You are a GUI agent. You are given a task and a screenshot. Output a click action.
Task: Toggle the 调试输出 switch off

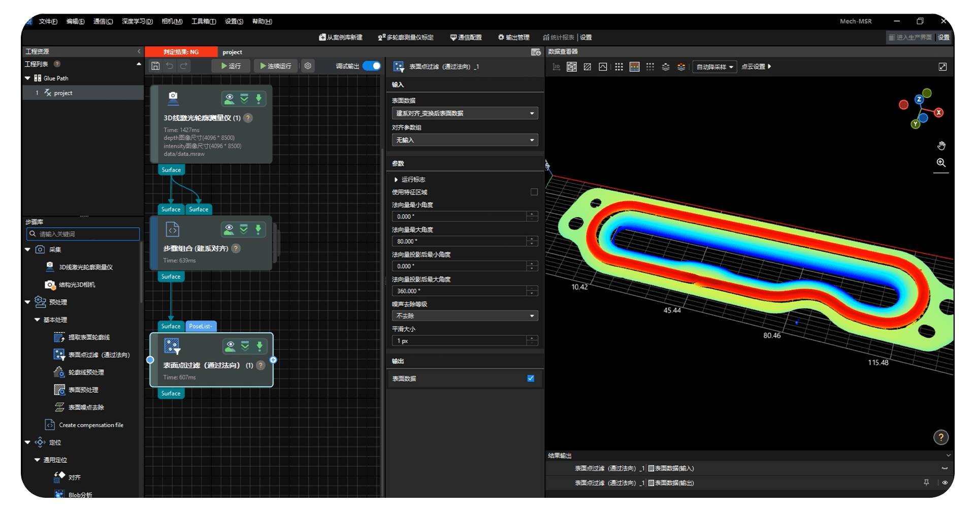tap(372, 66)
